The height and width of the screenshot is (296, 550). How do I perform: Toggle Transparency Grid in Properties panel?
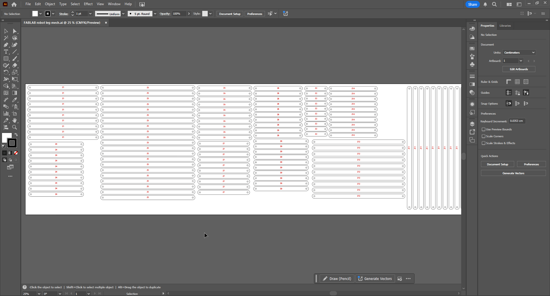526,82
